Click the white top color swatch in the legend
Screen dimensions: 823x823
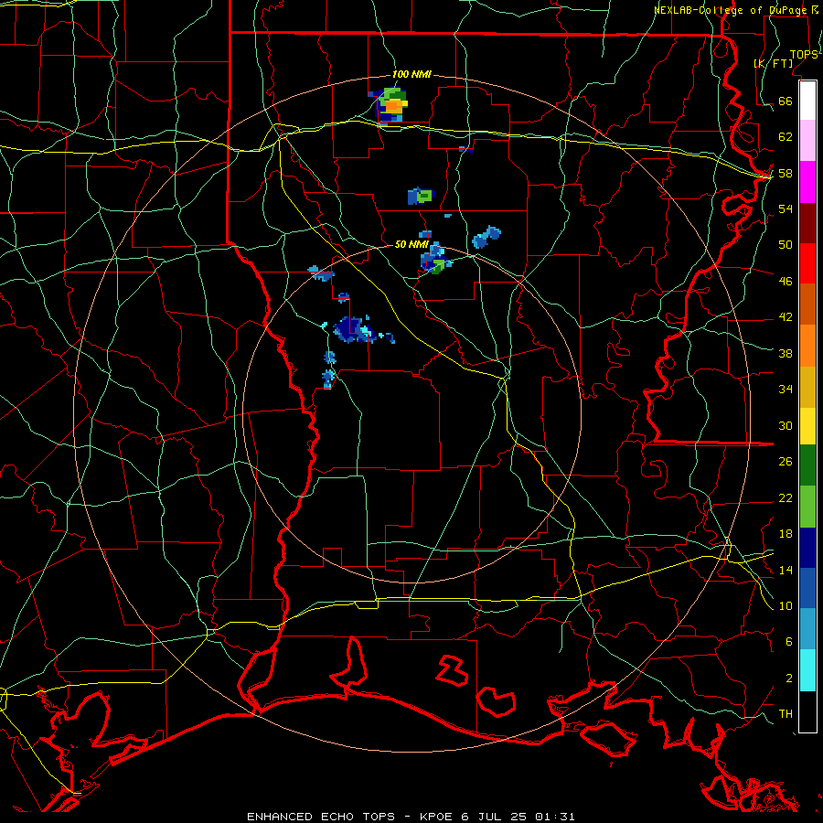point(807,101)
